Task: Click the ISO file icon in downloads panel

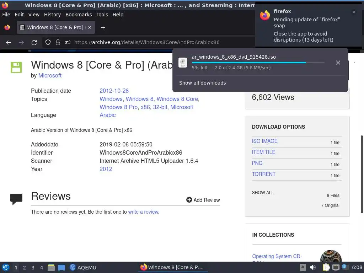Action: click(183, 63)
